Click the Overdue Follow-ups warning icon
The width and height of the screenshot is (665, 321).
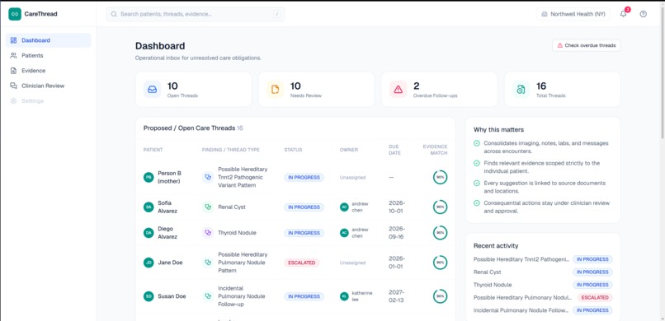coord(399,89)
